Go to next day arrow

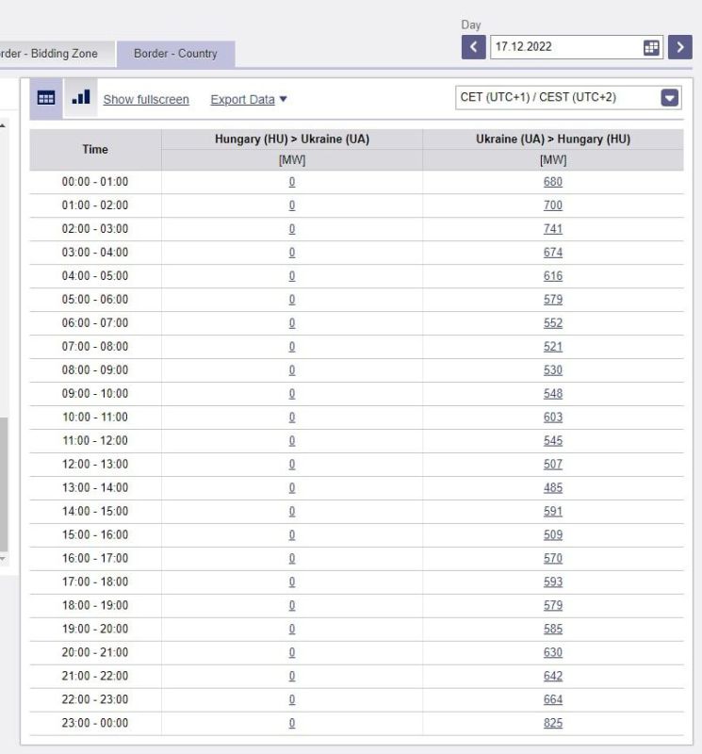[x=679, y=47]
